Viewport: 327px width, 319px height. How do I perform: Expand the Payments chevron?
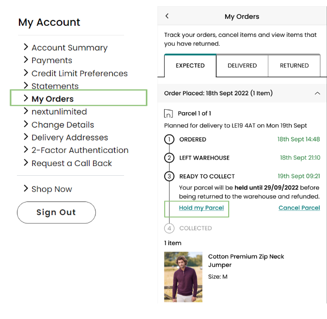tap(26, 60)
